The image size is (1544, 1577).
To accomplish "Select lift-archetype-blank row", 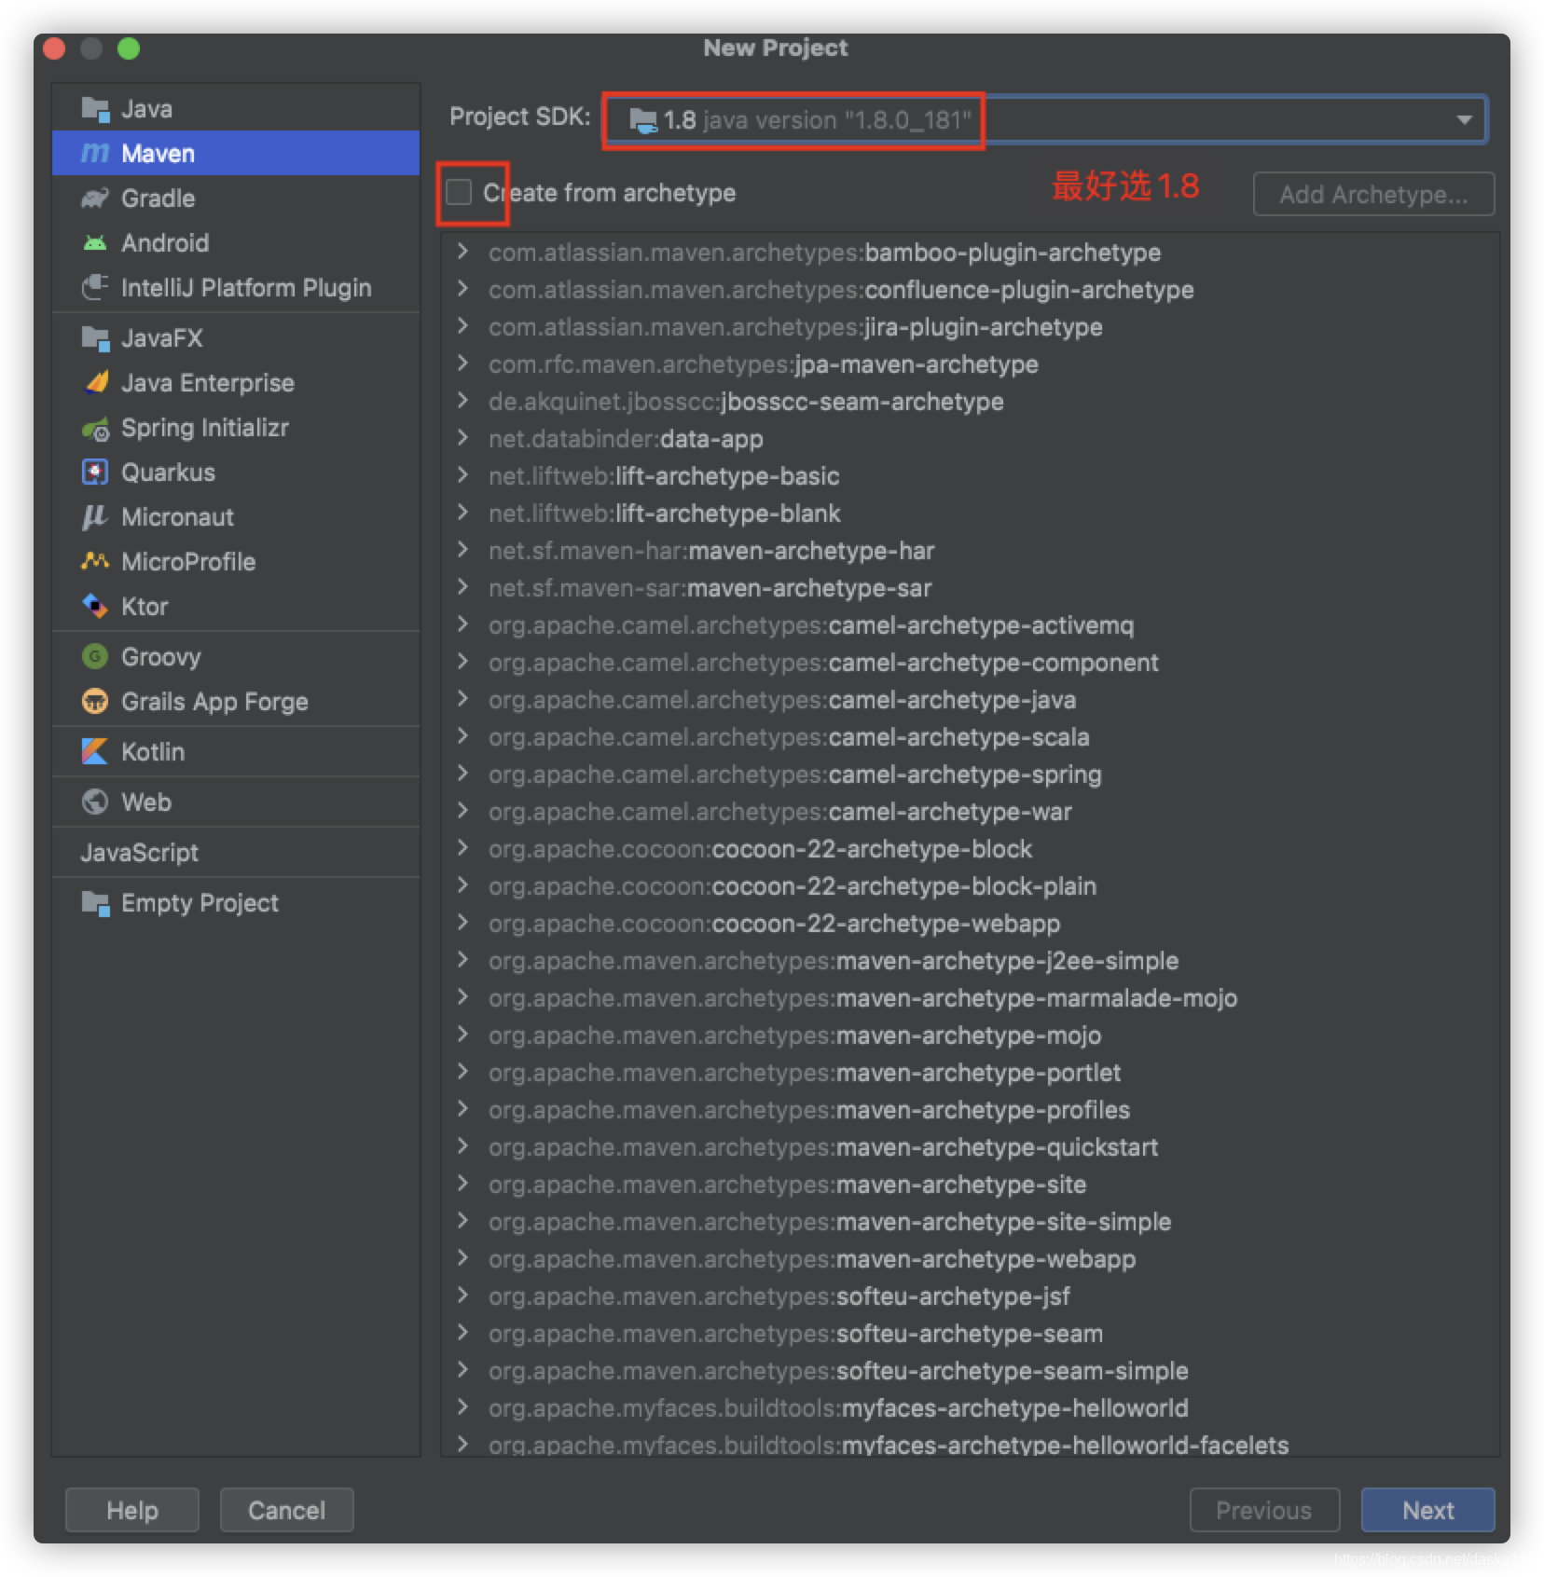I will click(970, 514).
